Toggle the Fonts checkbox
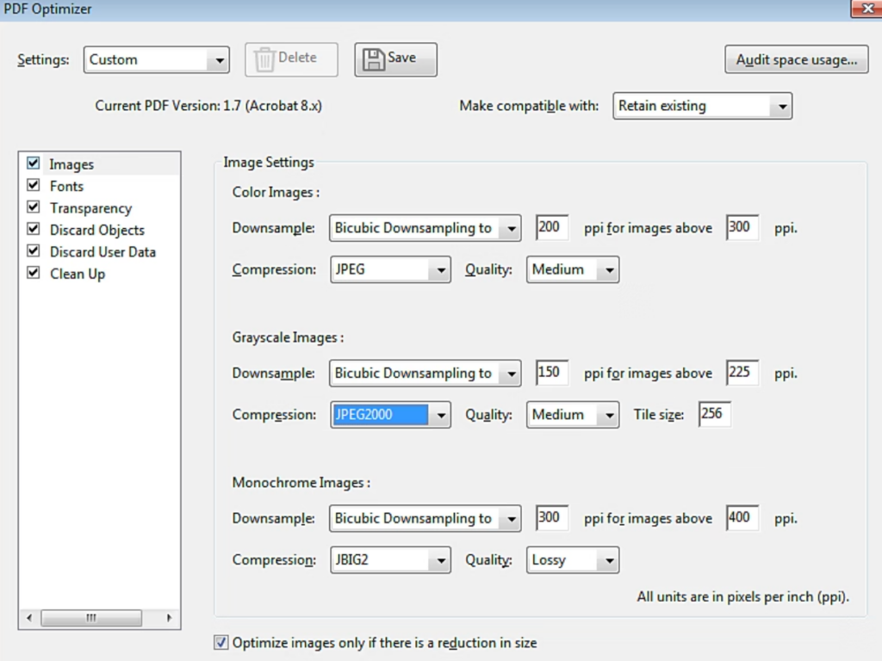Image resolution: width=882 pixels, height=661 pixels. (x=34, y=185)
